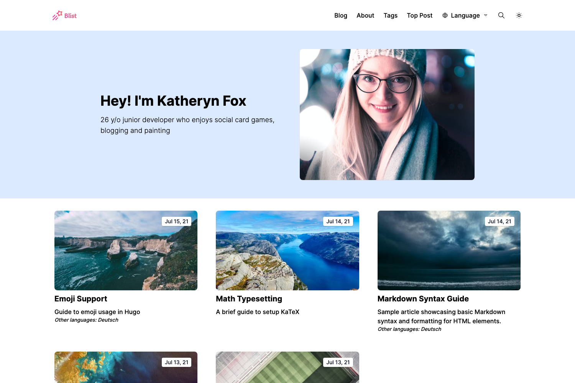Open the Jul 13 colorful aerial post thumbnail
The height and width of the screenshot is (383, 575).
[x=126, y=368]
